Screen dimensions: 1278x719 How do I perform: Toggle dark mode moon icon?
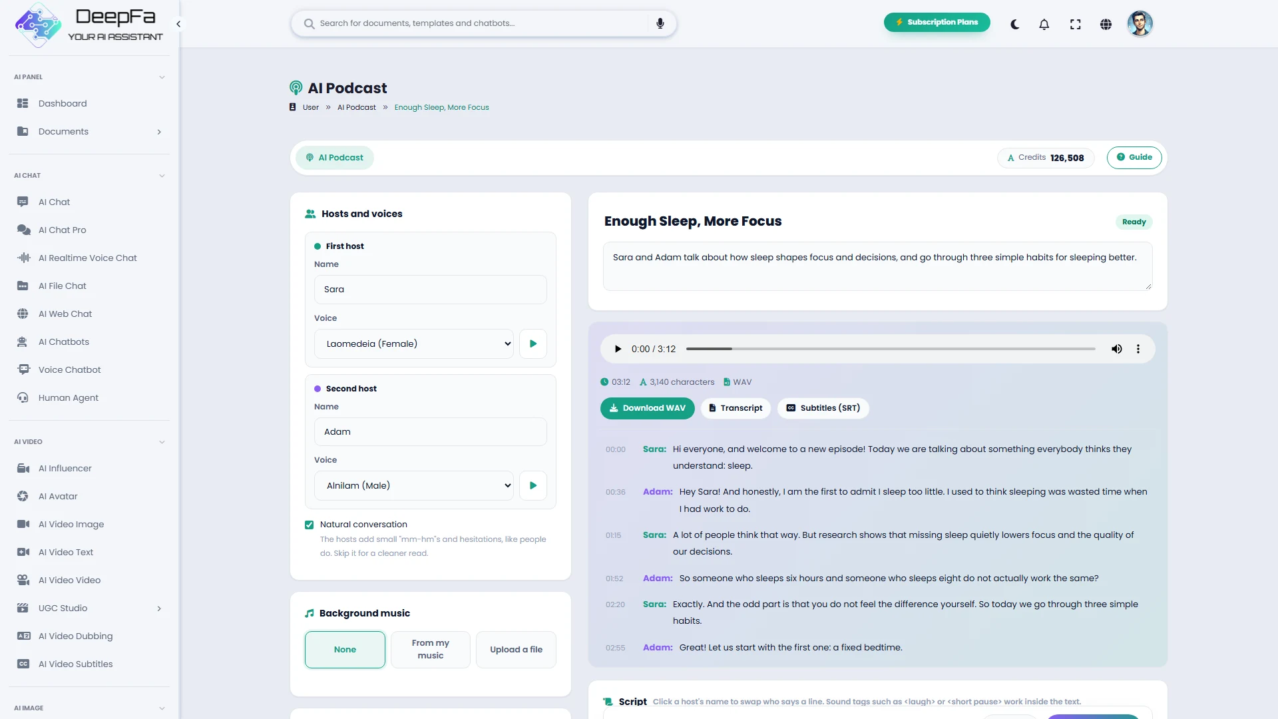(x=1014, y=24)
